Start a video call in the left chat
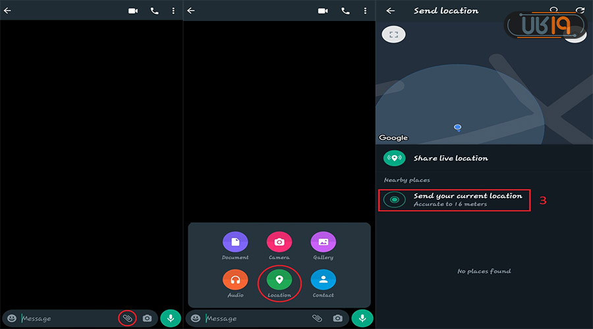 pyautogui.click(x=133, y=11)
